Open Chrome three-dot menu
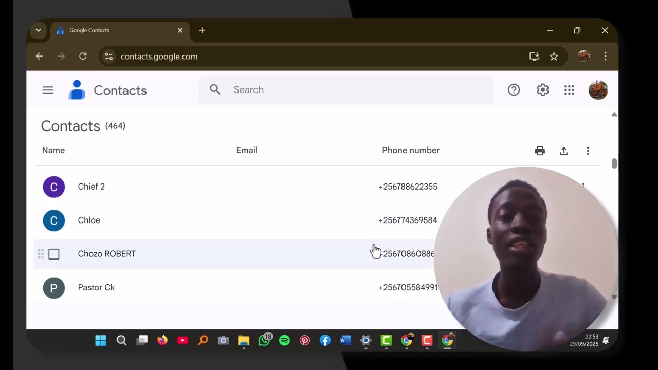The height and width of the screenshot is (370, 658). [605, 57]
